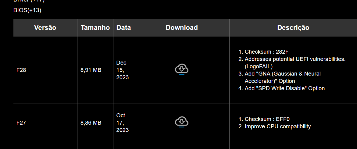Select the Oct 17, 2023 date cell

[x=123, y=123]
